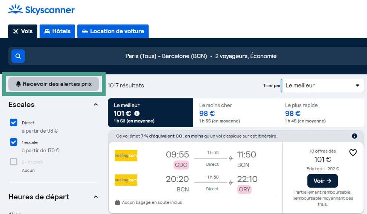Click the CDG airport badge

point(181,165)
